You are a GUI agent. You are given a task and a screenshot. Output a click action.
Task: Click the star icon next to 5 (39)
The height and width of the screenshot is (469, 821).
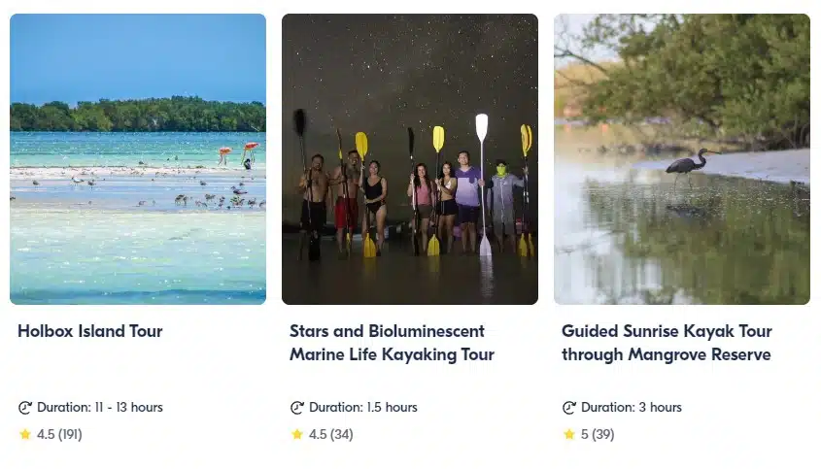pyautogui.click(x=569, y=434)
